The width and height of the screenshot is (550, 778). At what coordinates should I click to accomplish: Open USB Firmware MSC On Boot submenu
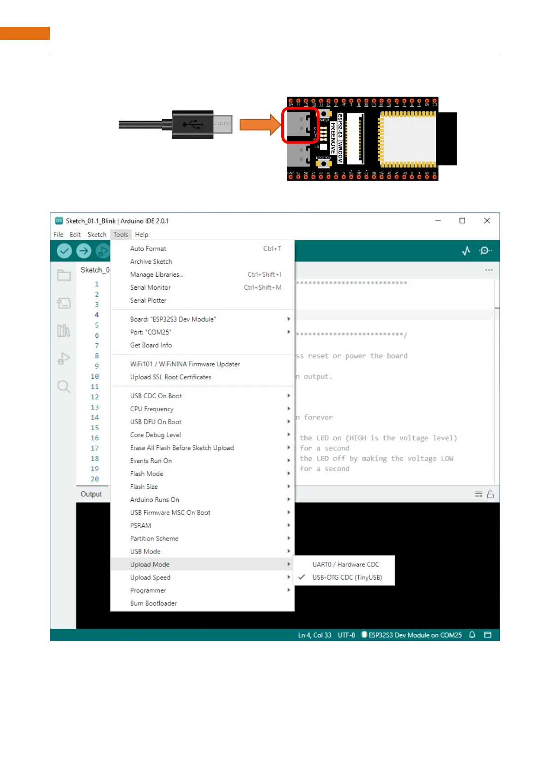(x=202, y=513)
